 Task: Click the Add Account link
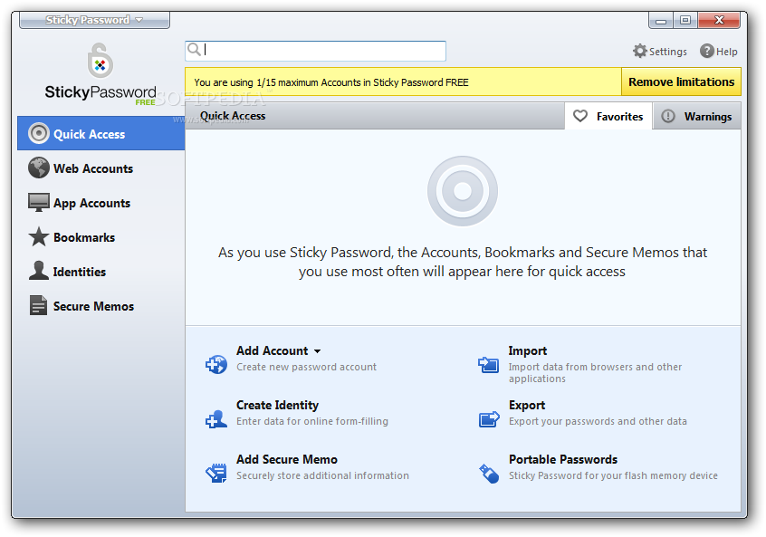272,350
